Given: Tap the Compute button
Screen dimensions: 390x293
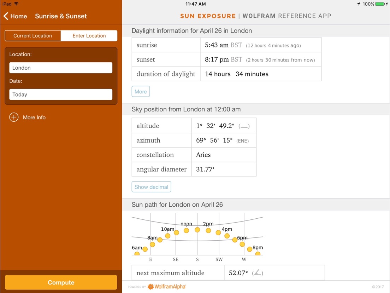Looking at the screenshot, I should pos(61,282).
